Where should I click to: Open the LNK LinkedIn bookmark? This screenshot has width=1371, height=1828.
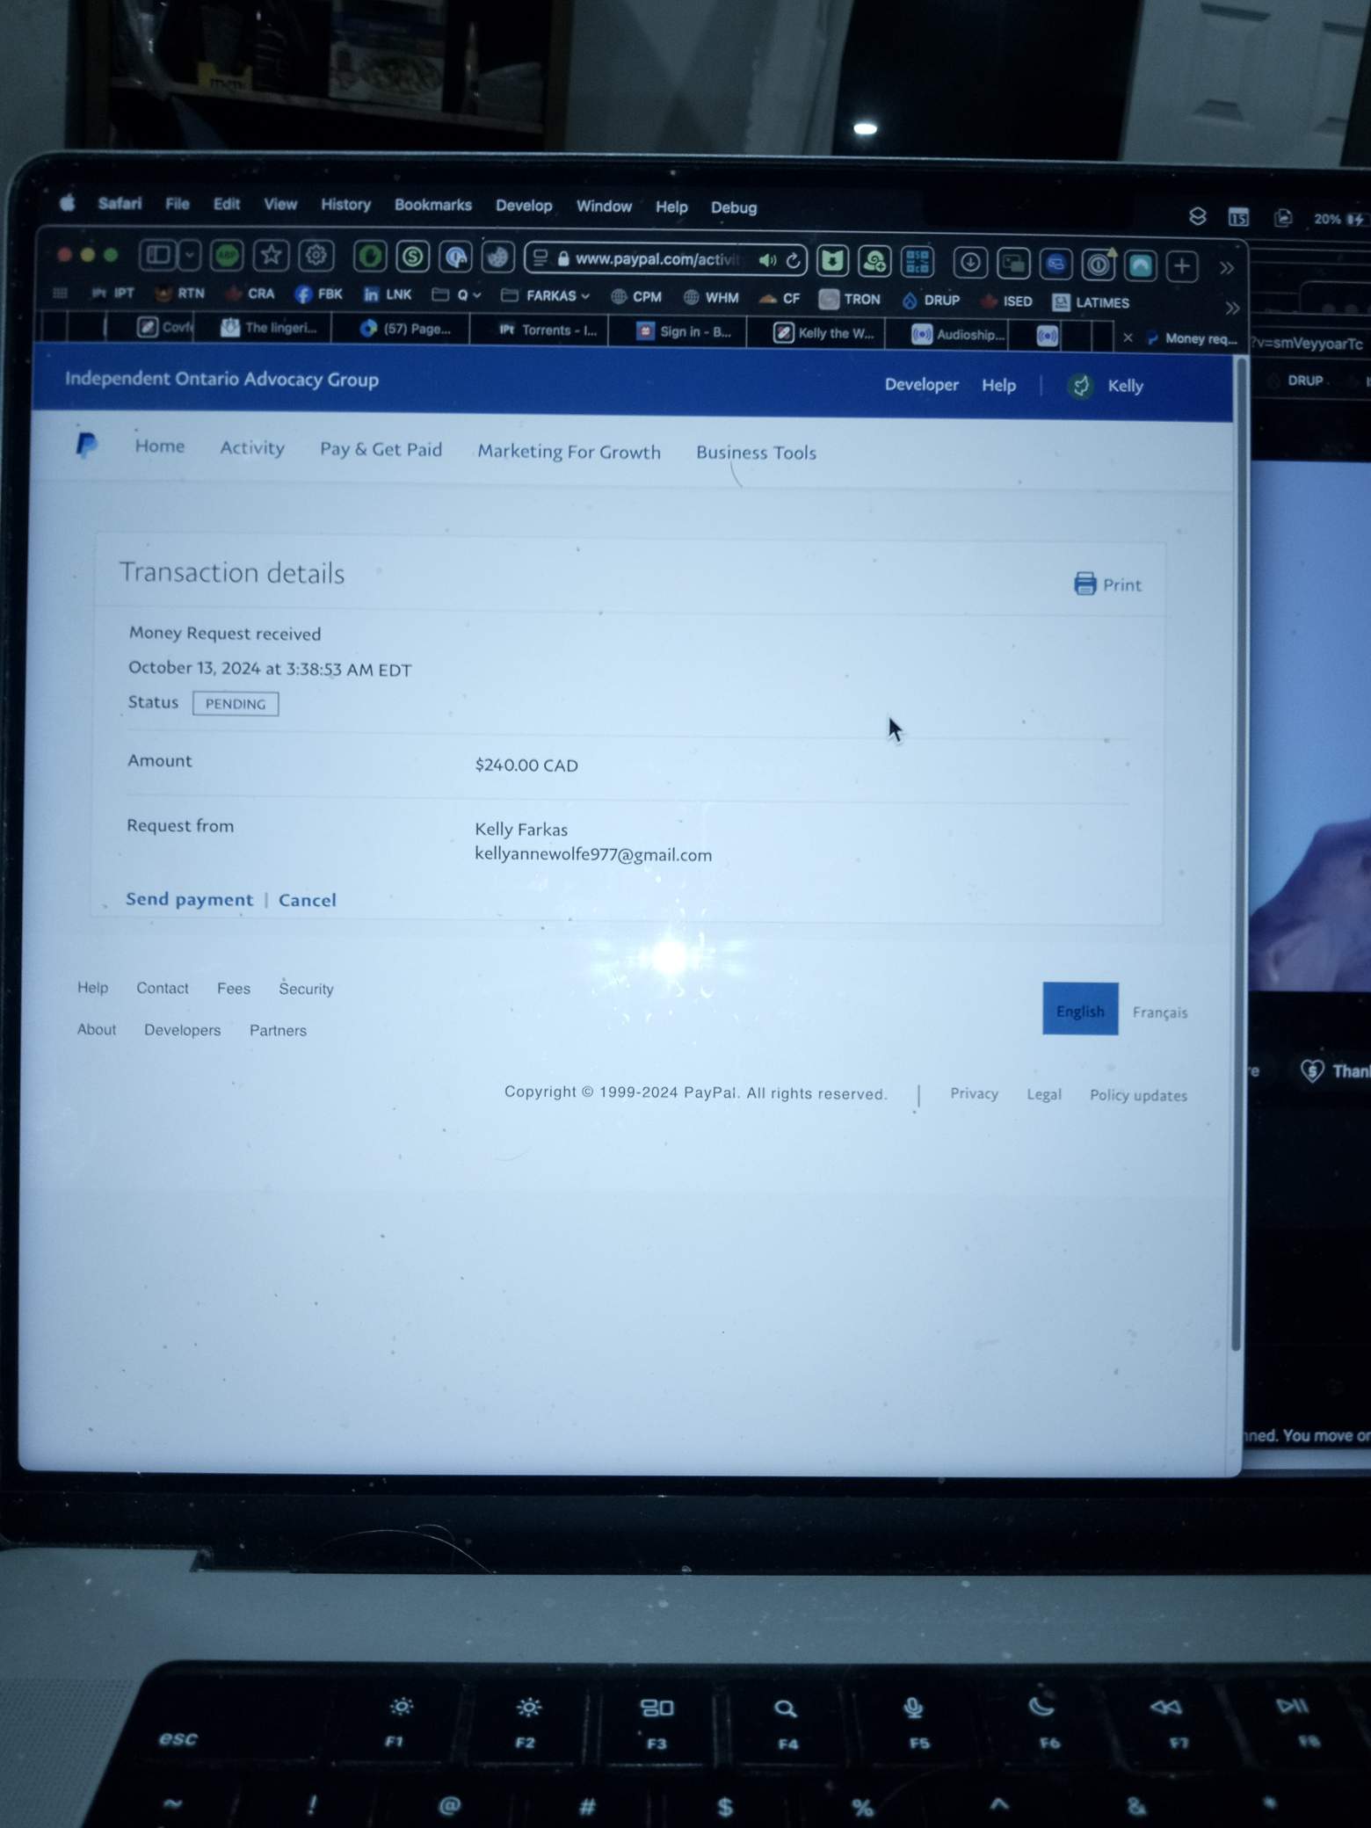coord(388,294)
